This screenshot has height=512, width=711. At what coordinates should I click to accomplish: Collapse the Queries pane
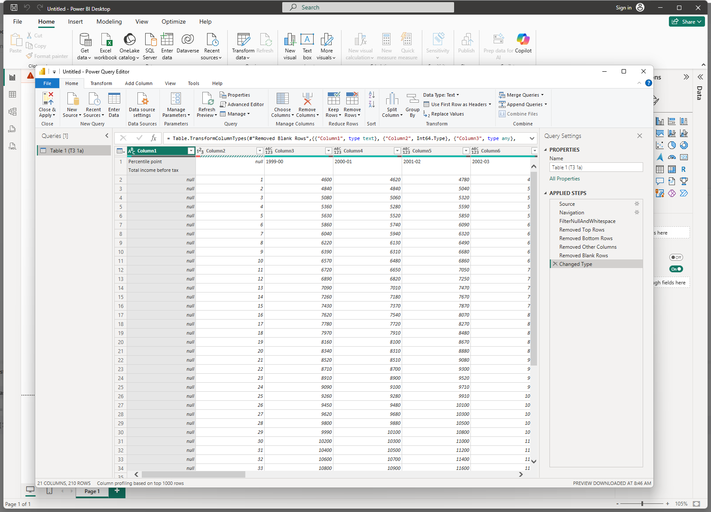pyautogui.click(x=107, y=136)
